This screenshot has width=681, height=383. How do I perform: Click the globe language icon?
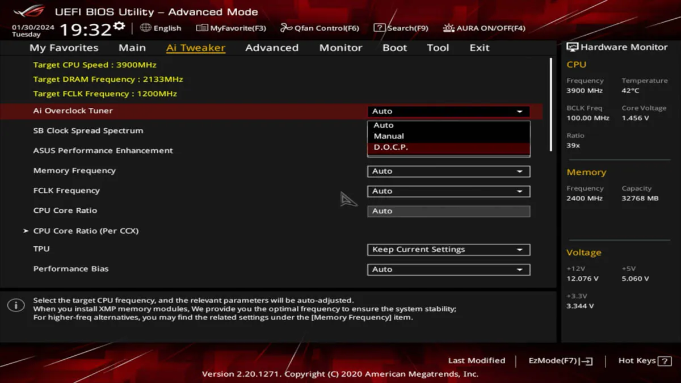click(x=146, y=28)
